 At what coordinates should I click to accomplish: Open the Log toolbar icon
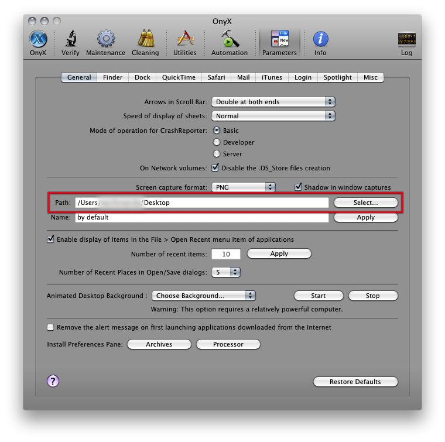point(406,39)
